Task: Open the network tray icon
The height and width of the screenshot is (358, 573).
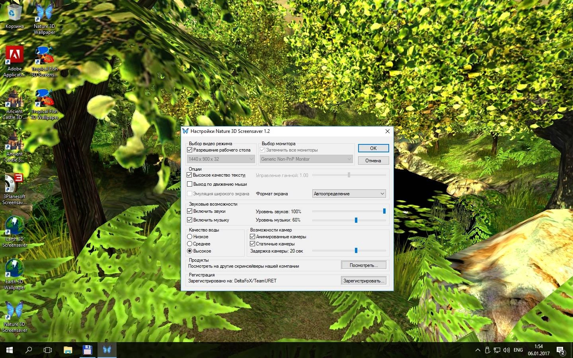Action: 497,350
